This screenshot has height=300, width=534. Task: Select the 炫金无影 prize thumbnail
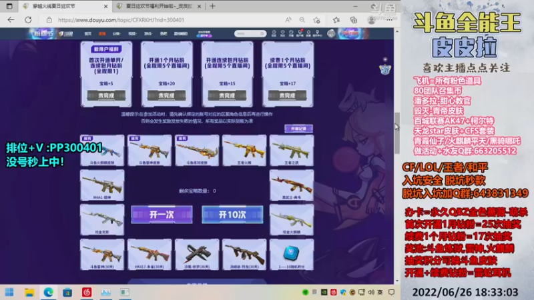pos(102,220)
